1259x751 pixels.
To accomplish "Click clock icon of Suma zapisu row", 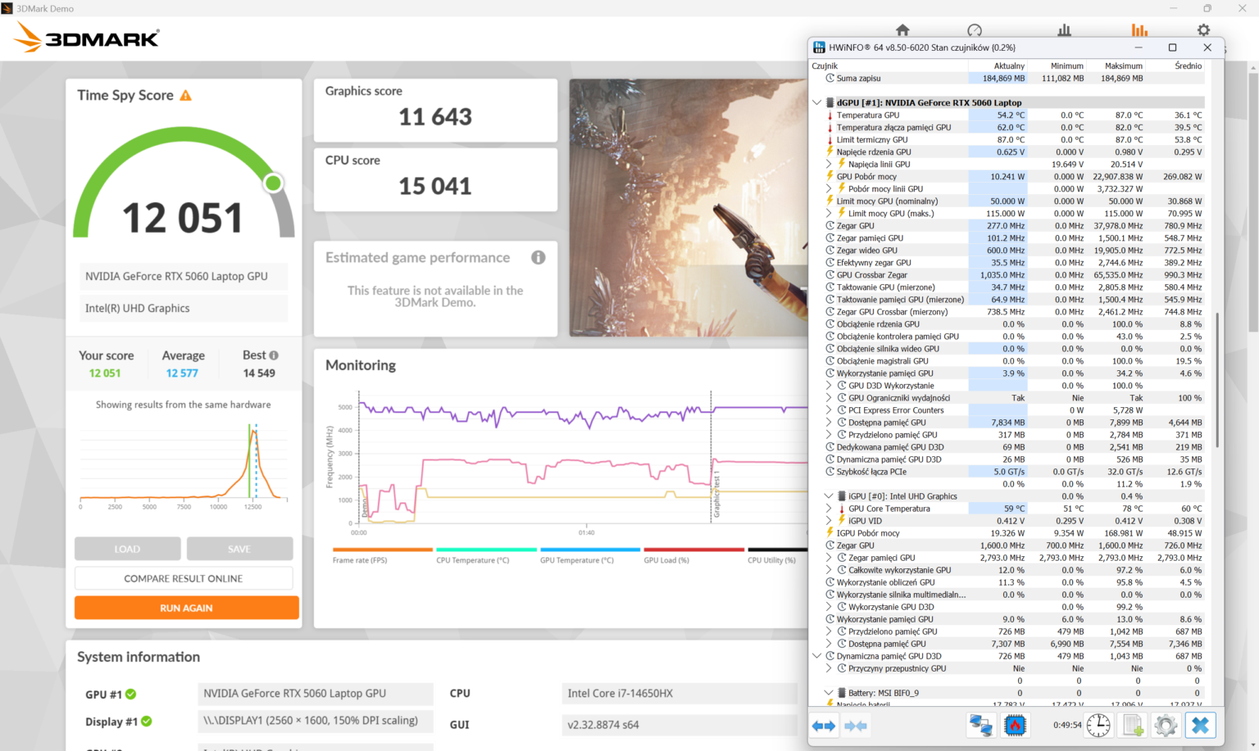I will coord(829,79).
